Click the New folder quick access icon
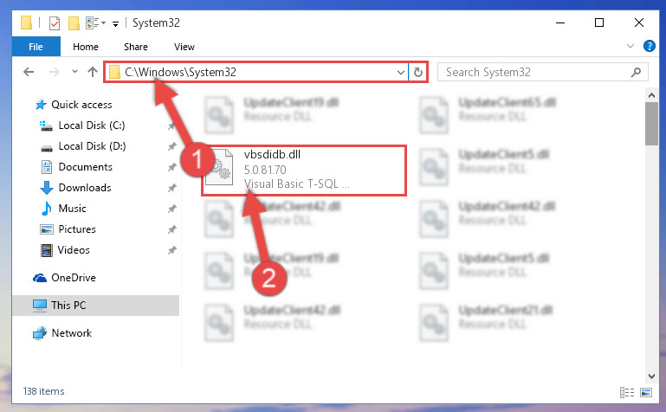This screenshot has width=666, height=412. tap(74, 23)
